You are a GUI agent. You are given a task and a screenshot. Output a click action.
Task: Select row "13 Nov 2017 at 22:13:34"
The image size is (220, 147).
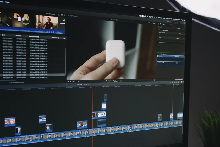(x=33, y=39)
